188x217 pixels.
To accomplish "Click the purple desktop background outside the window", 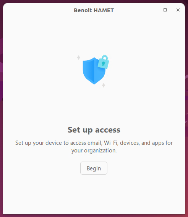I will click(x=1, y=111).
